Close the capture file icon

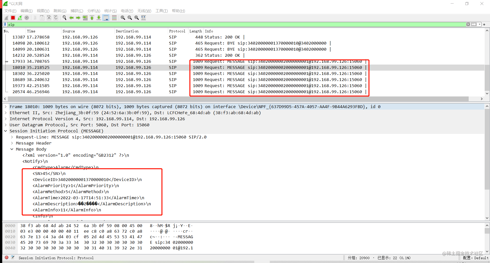tap(49, 18)
